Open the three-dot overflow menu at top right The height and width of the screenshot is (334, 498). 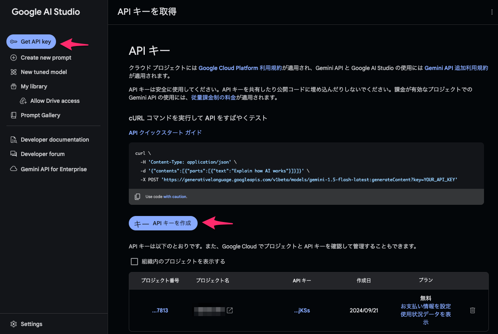pyautogui.click(x=492, y=12)
